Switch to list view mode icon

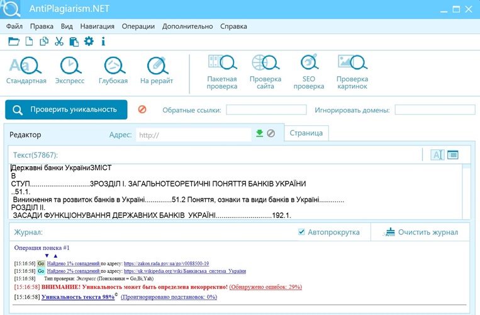[x=453, y=155]
